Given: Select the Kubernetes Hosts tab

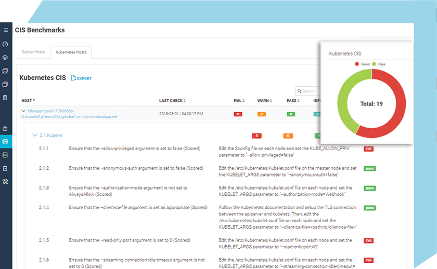Looking at the screenshot, I should (71, 52).
